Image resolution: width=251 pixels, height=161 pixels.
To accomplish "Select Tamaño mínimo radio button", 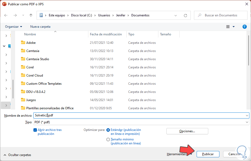I will (x=108, y=139).
